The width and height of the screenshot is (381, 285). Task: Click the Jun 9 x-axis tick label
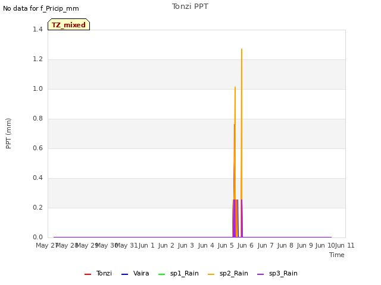[x=305, y=245]
